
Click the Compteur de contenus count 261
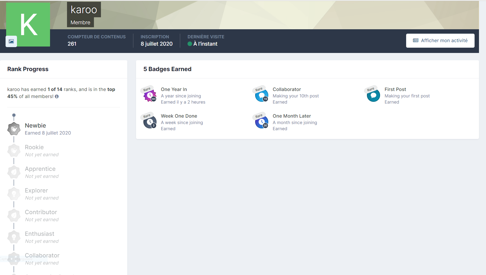click(x=72, y=44)
